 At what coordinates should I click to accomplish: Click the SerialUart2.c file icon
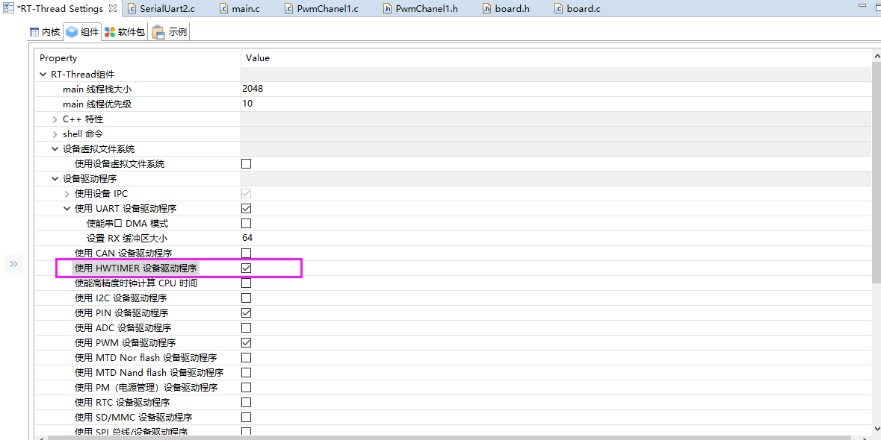(132, 9)
